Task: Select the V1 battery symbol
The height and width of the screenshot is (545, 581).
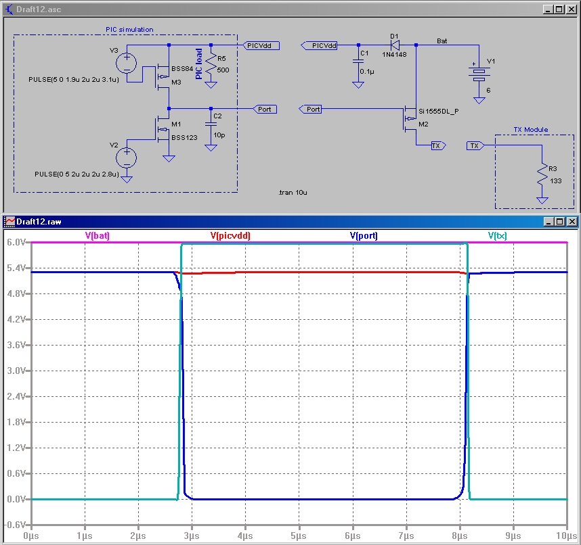Action: tap(479, 73)
